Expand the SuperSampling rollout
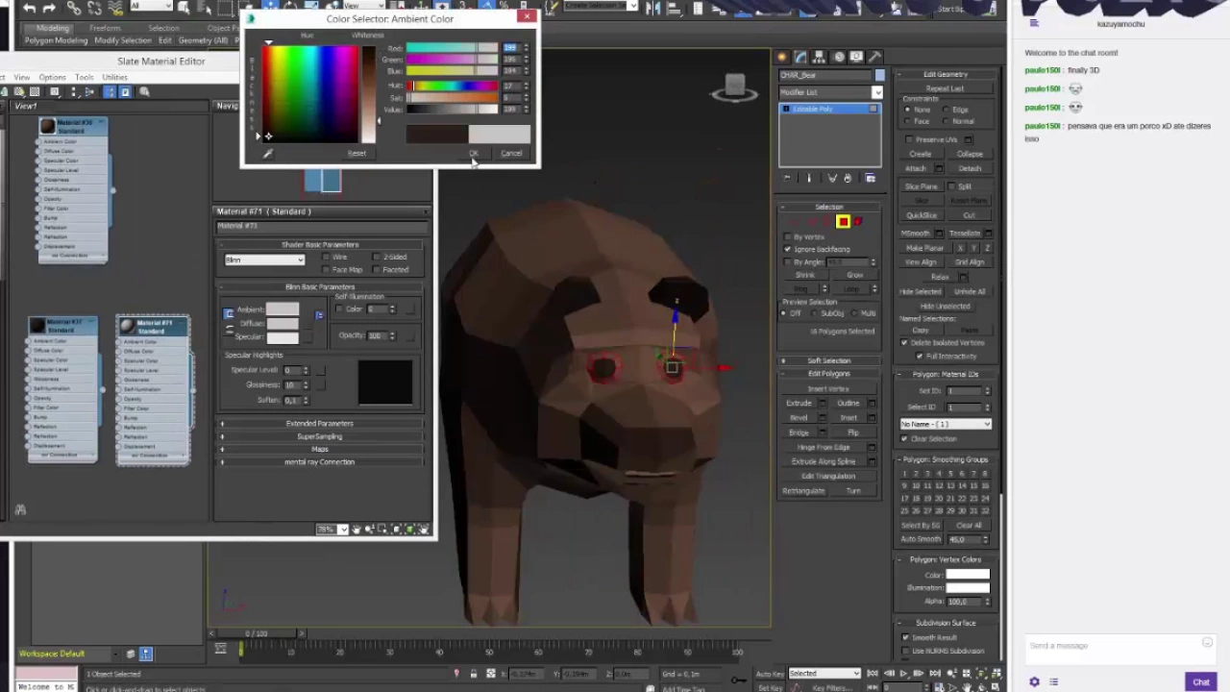 point(320,436)
